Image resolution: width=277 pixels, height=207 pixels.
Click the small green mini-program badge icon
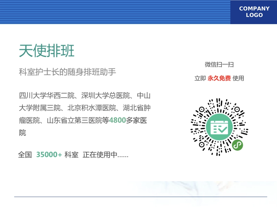point(237,145)
